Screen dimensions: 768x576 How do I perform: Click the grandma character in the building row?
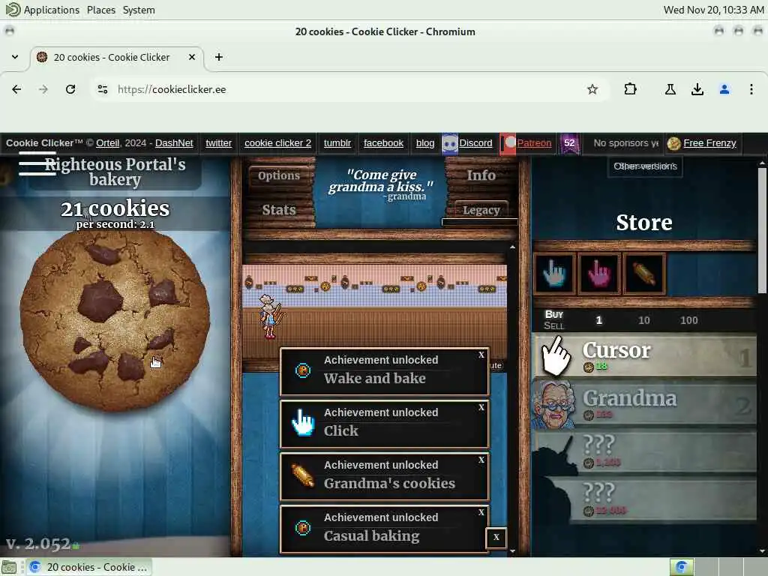tap(269, 316)
